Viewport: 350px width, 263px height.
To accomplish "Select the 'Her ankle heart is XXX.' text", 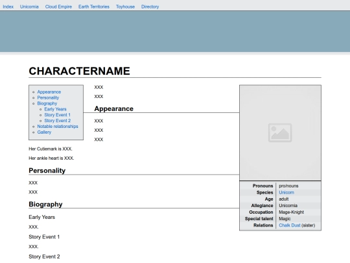I will 51,158.
